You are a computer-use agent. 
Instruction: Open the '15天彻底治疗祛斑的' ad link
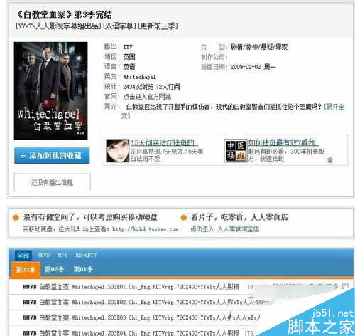click(x=164, y=143)
